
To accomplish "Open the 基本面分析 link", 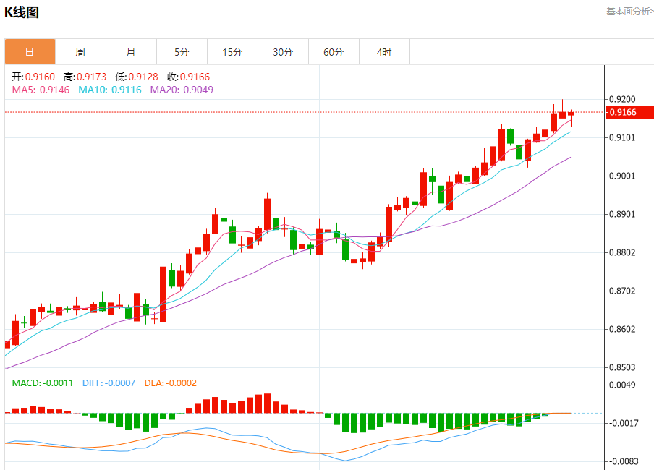I will pos(630,12).
